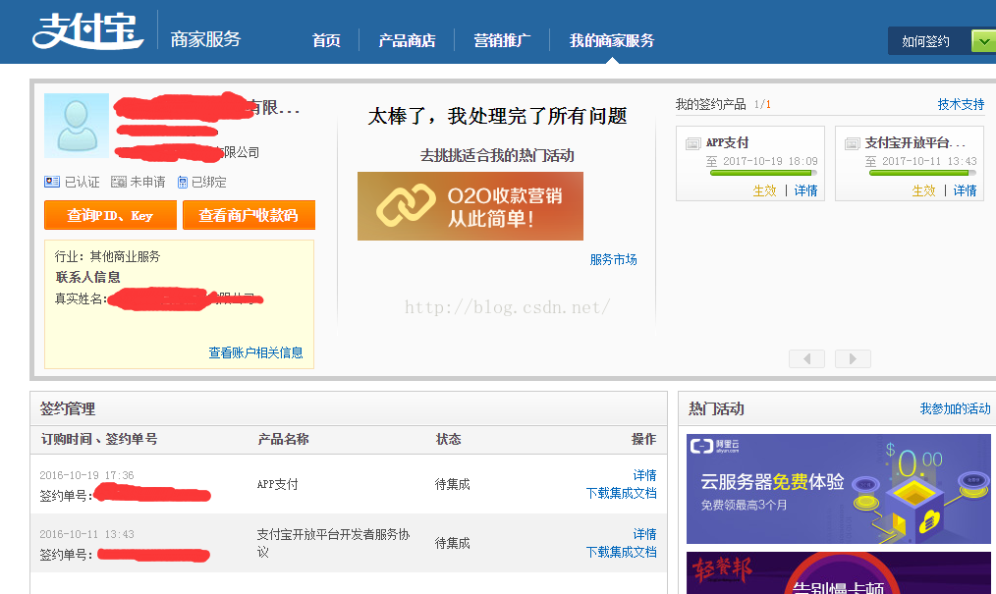Click 详情 on the 支付宝开放平台 card
Viewport: 996px width, 594px height.
click(965, 190)
